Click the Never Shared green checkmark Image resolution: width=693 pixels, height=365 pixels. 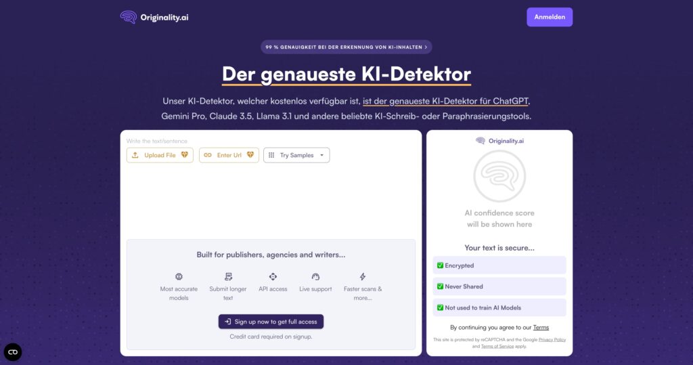(440, 286)
